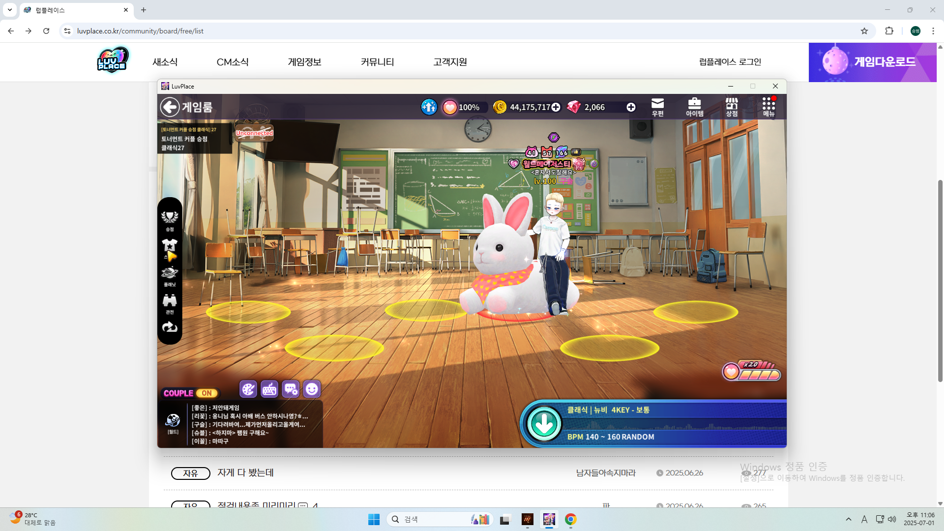Bookmark page with the star icon
944x531 pixels.
coord(864,31)
